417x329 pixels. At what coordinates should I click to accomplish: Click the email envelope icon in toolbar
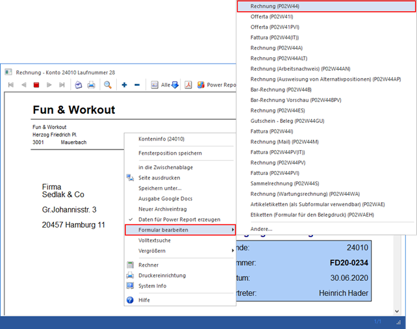pyautogui.click(x=79, y=85)
